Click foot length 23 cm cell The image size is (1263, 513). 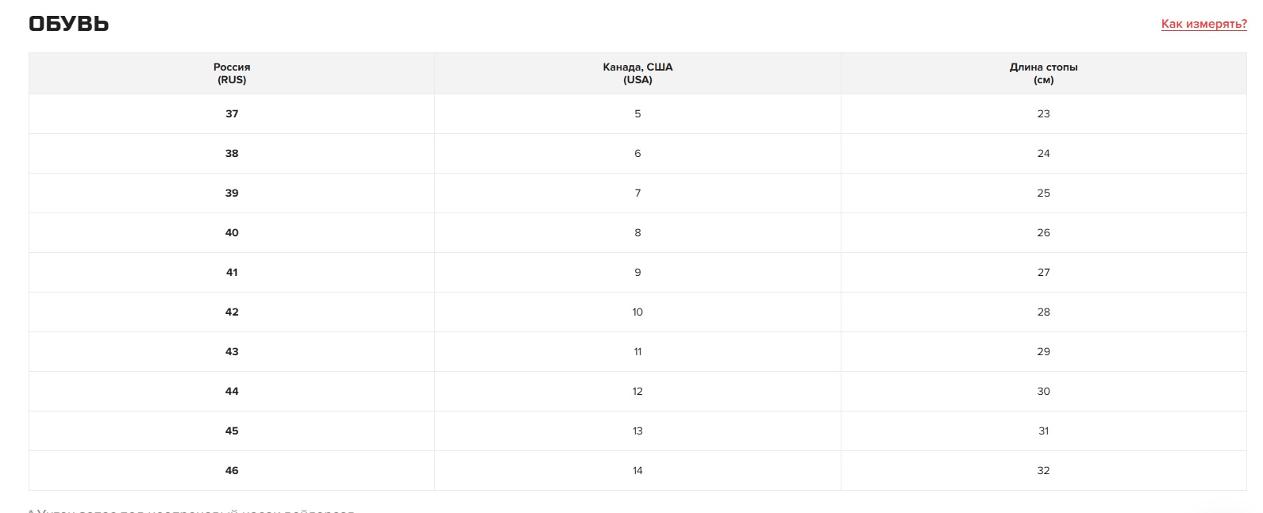(x=1044, y=114)
